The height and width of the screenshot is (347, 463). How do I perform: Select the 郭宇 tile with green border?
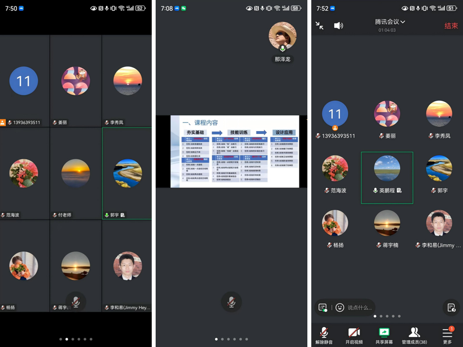[127, 173]
